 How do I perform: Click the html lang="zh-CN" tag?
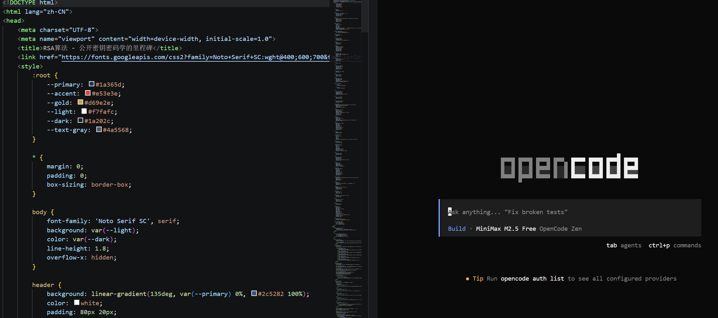point(37,12)
